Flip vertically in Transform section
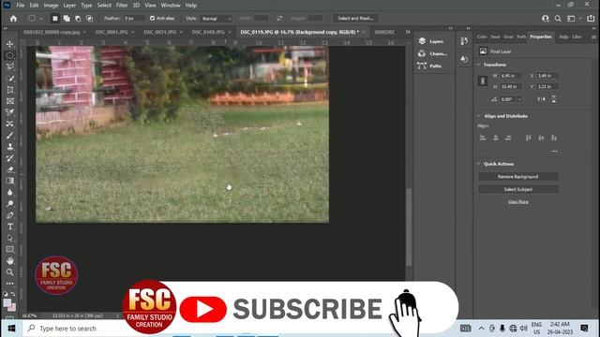The height and width of the screenshot is (337, 600). point(554,99)
